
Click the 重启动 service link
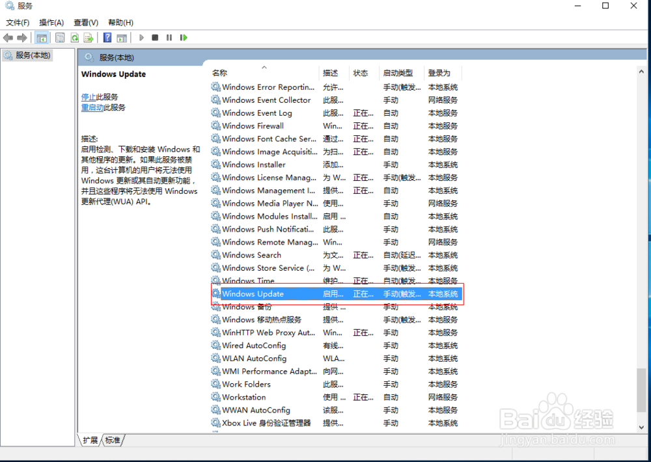92,107
